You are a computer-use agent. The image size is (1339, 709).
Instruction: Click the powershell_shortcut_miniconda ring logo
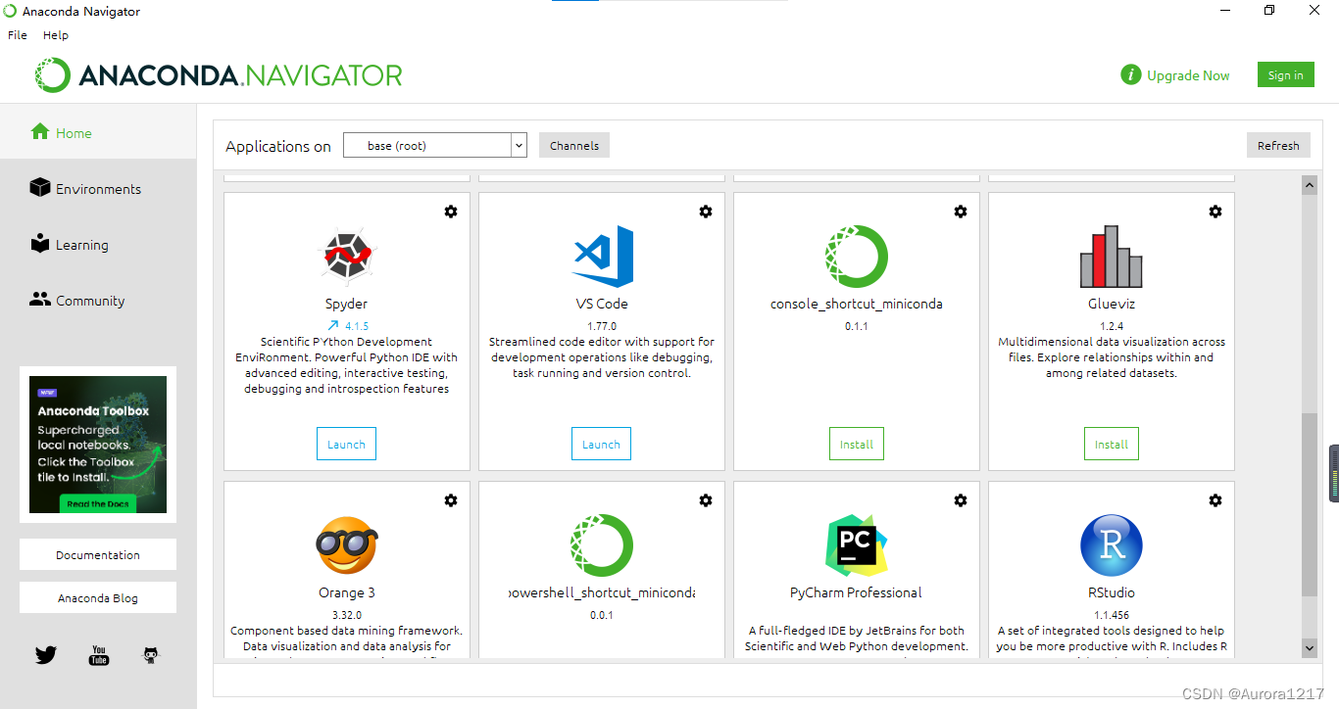pos(602,545)
